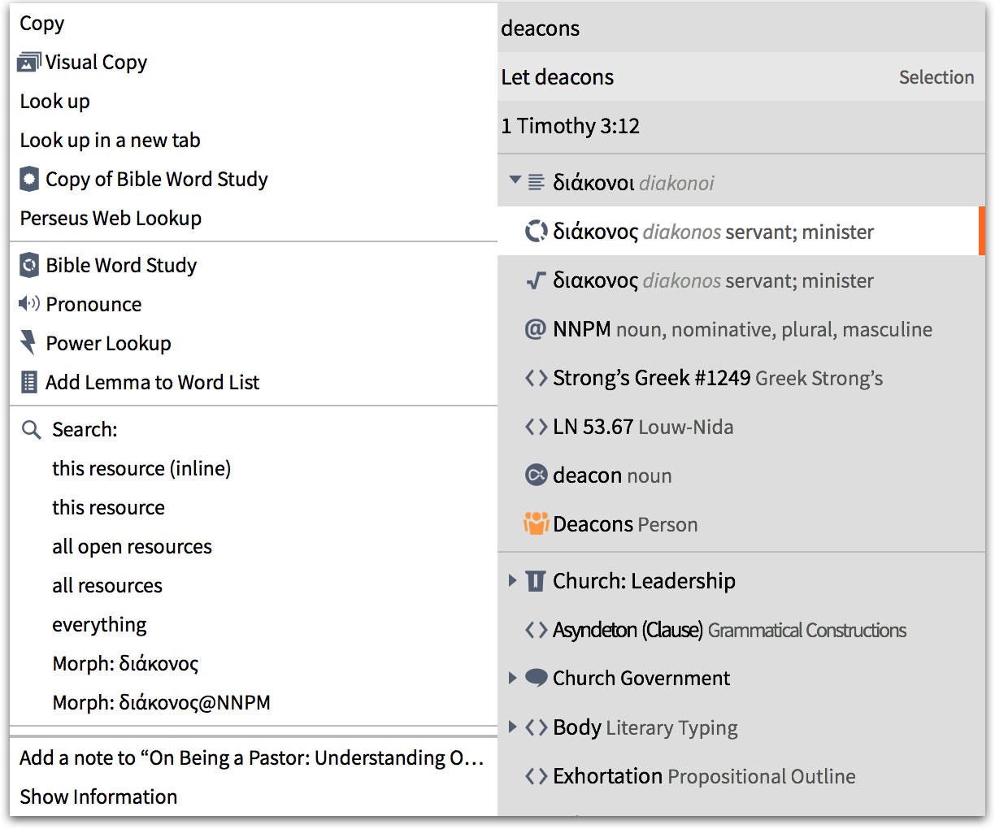Click the Add Lemma to Word List icon
This screenshot has height=829, width=995.
[x=29, y=382]
